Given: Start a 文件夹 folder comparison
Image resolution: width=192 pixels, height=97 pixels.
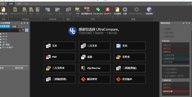Looking at the screenshot, I should [x=130, y=57].
